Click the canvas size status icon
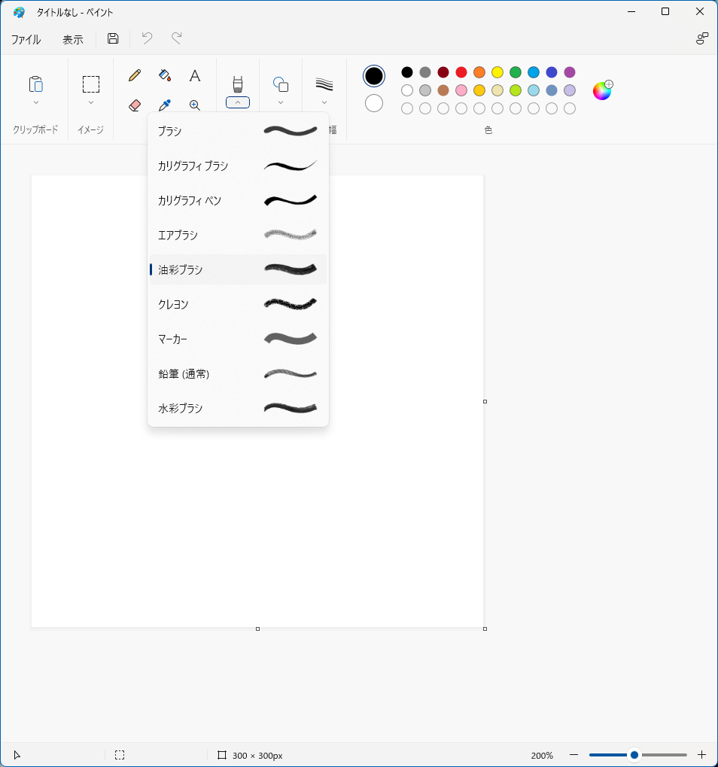This screenshot has height=767, width=718. (222, 755)
